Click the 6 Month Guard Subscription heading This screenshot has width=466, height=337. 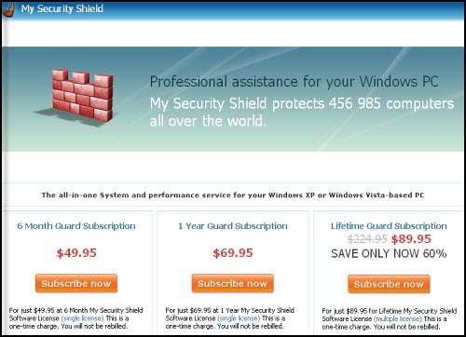(76, 226)
